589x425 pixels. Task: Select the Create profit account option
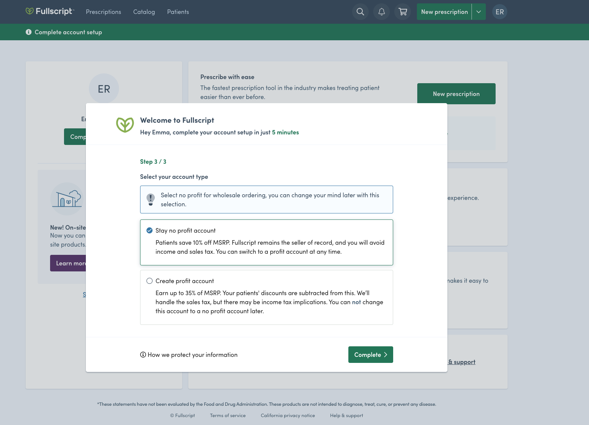tap(150, 280)
